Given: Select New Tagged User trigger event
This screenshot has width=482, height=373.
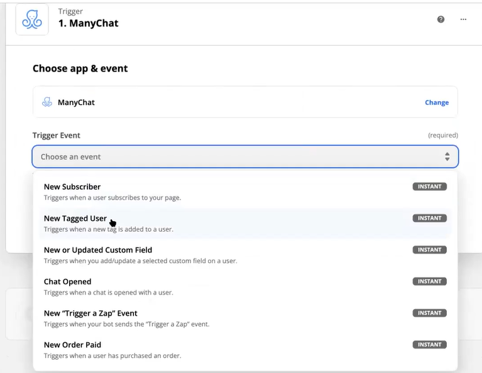Looking at the screenshot, I should [245, 224].
